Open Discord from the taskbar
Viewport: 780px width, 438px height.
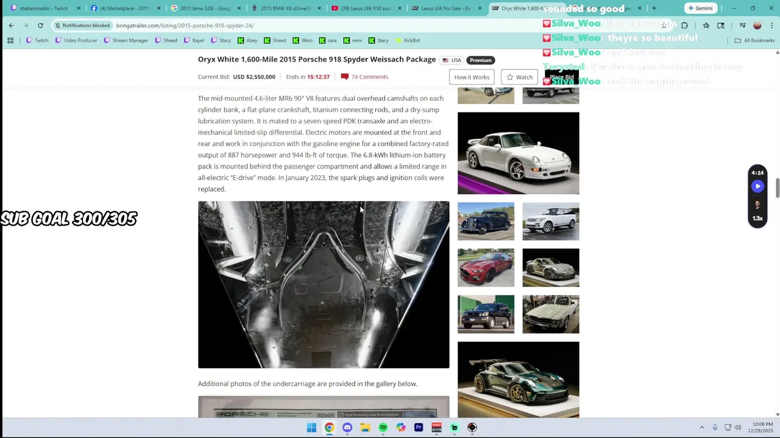pyautogui.click(x=347, y=428)
